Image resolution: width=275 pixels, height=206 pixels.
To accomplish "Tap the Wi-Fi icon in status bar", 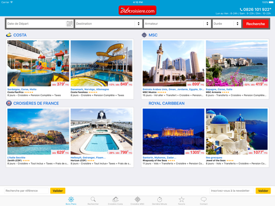I will coord(11,2).
